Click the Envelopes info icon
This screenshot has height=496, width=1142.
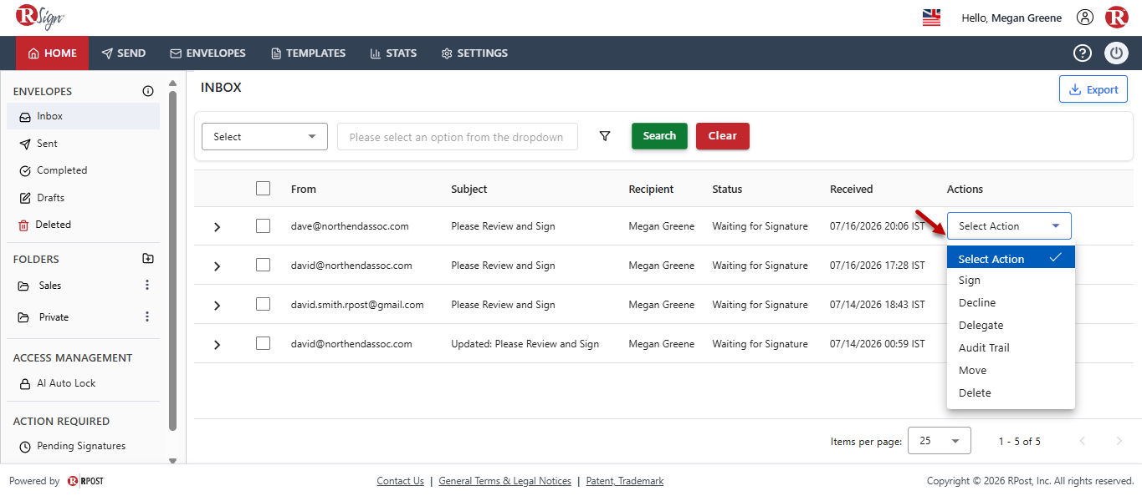coord(148,91)
